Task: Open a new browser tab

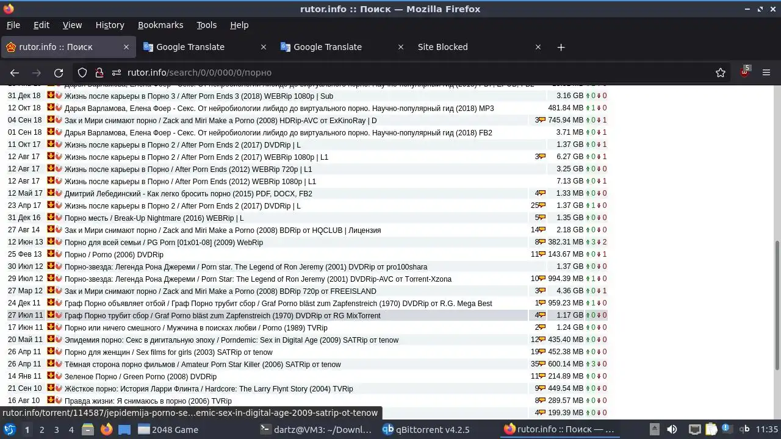Action: coord(561,47)
